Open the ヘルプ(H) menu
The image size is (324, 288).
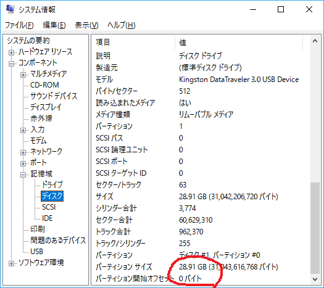click(x=122, y=25)
